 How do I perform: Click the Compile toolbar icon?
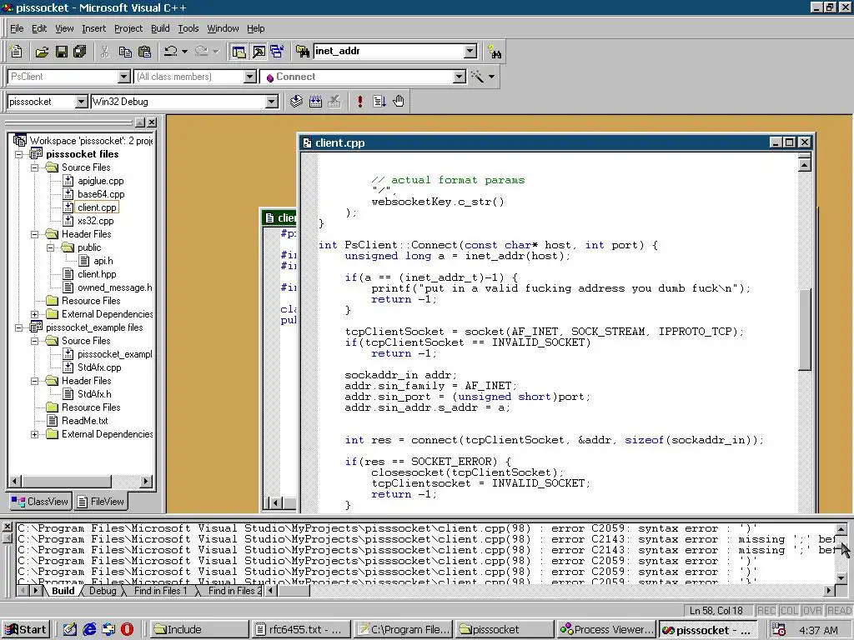click(x=296, y=102)
